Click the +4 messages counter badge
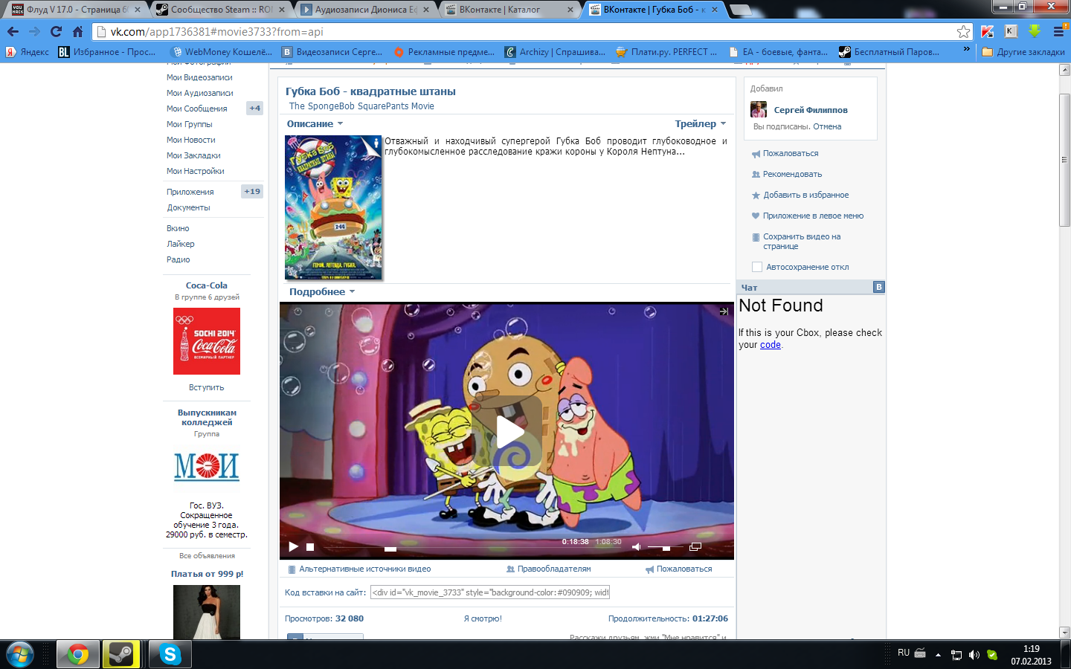 (255, 108)
